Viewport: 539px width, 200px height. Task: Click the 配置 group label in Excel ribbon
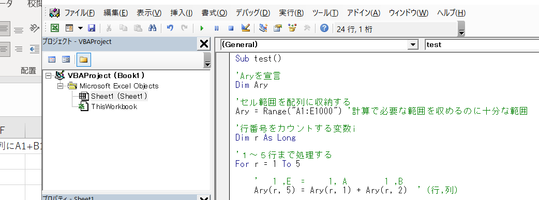28,71
